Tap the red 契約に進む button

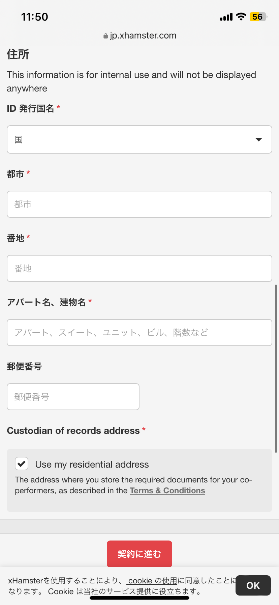tap(139, 554)
